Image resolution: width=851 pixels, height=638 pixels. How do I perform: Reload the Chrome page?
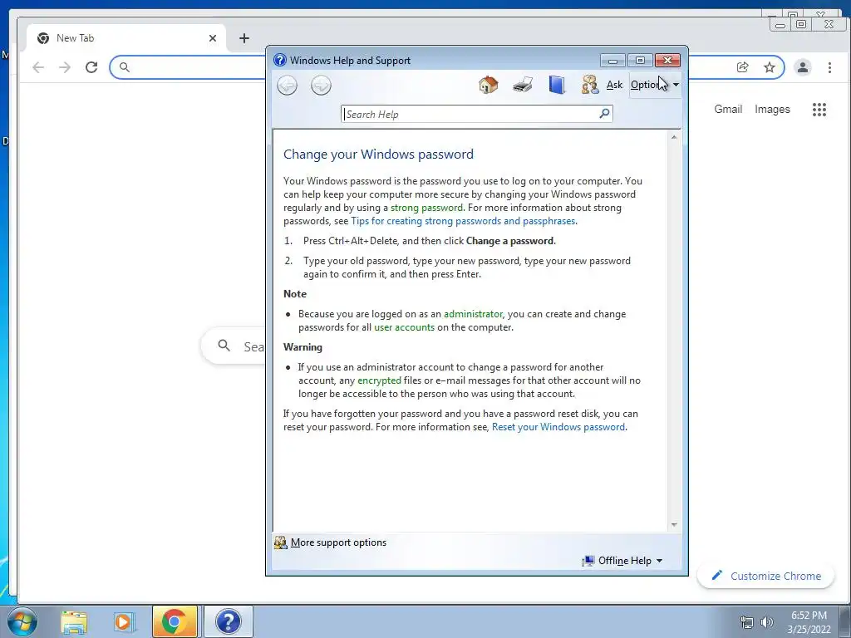click(x=91, y=67)
